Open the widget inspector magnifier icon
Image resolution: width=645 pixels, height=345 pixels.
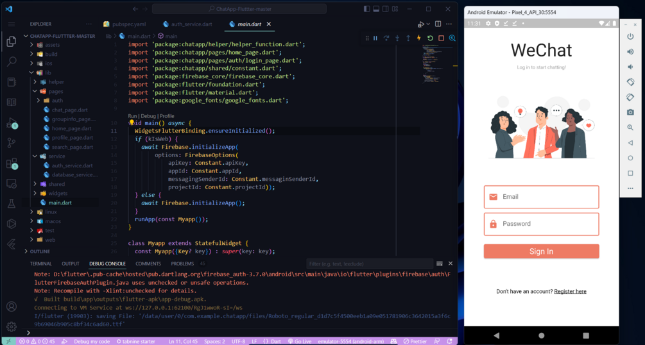click(452, 38)
